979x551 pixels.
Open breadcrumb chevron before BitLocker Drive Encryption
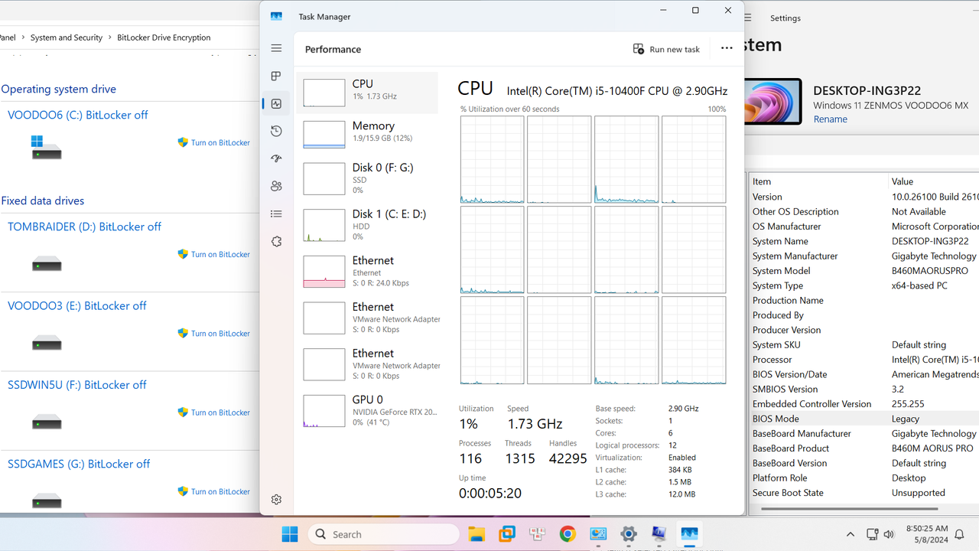pos(110,37)
